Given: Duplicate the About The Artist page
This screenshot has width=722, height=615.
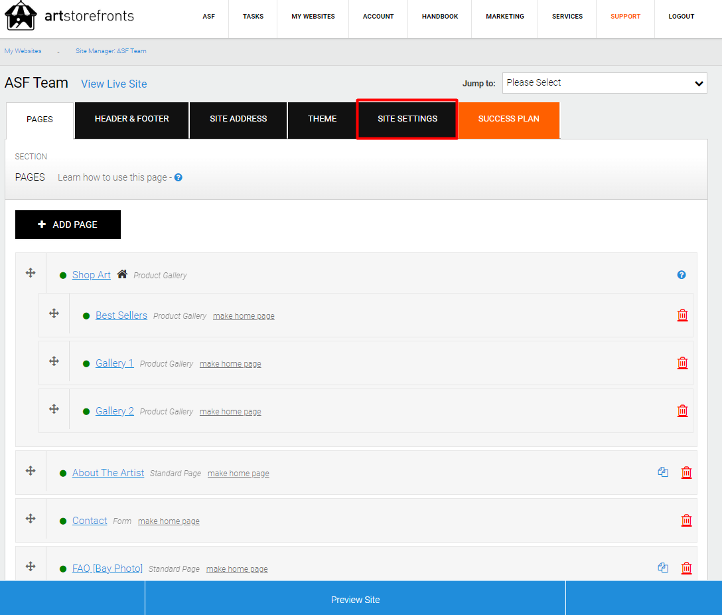Looking at the screenshot, I should [663, 472].
